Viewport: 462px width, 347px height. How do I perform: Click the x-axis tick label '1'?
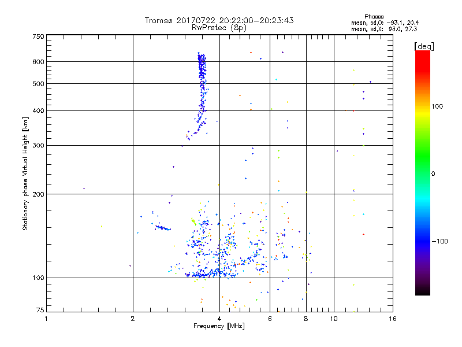click(46, 319)
